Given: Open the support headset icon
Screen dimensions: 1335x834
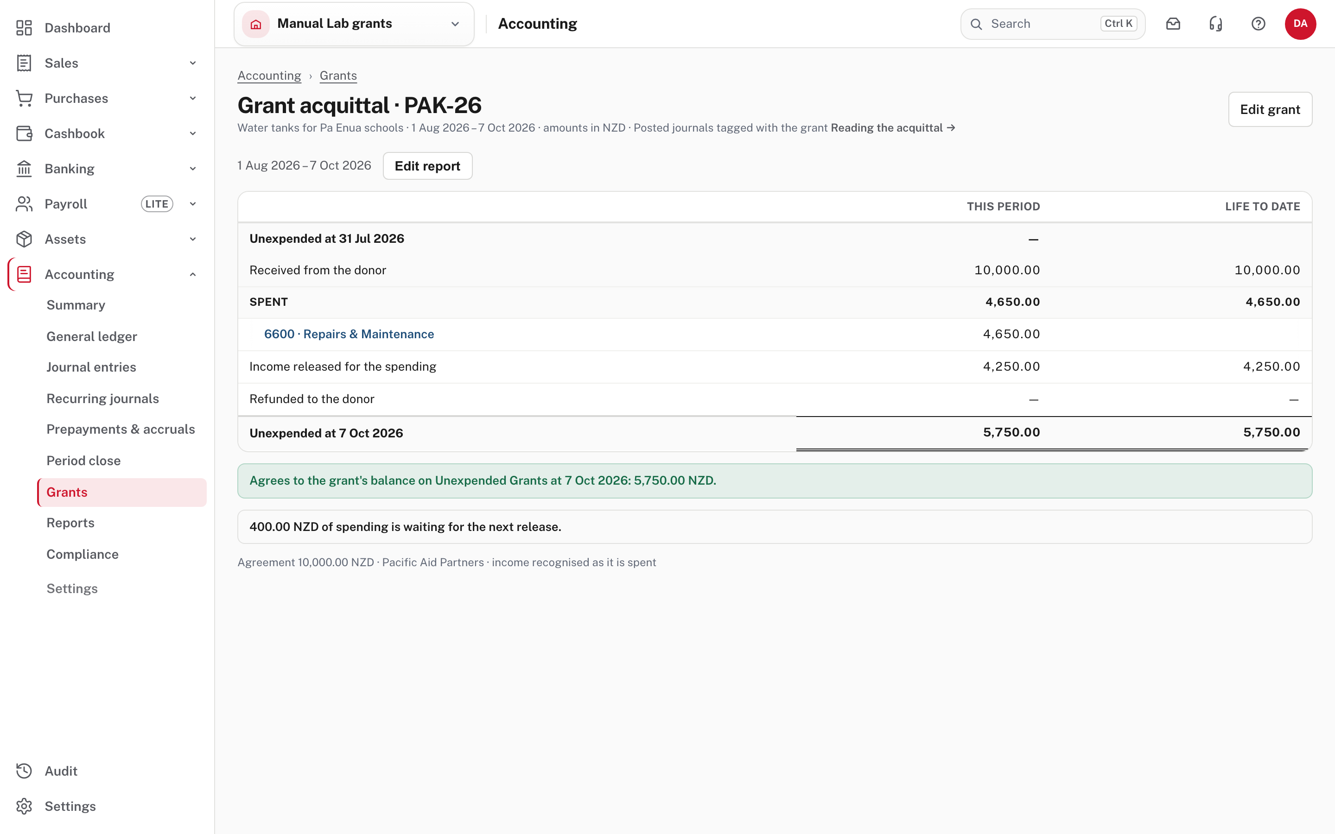Looking at the screenshot, I should (1216, 24).
